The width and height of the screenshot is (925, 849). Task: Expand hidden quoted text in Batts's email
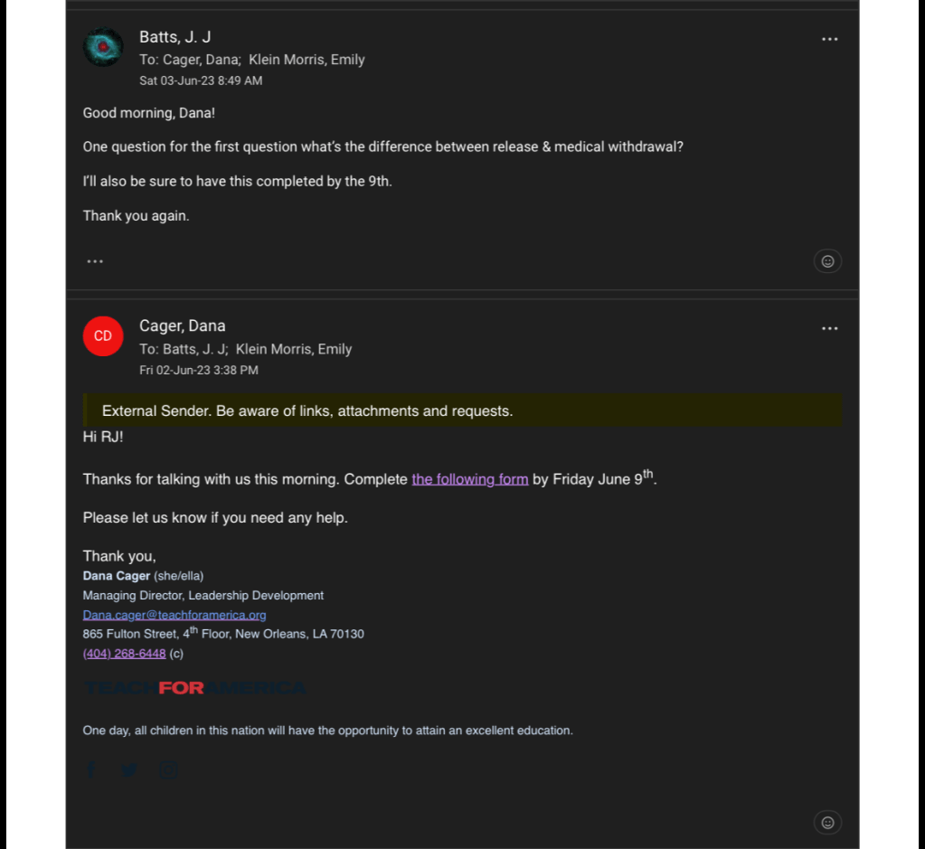(x=95, y=261)
